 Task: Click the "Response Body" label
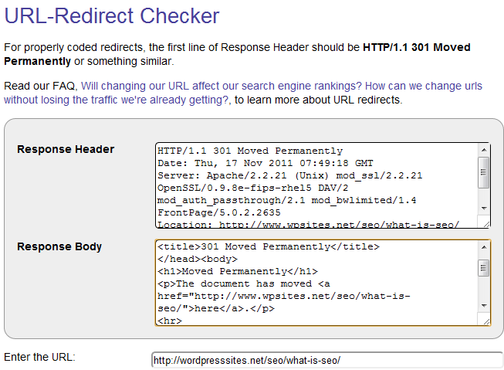click(x=59, y=246)
